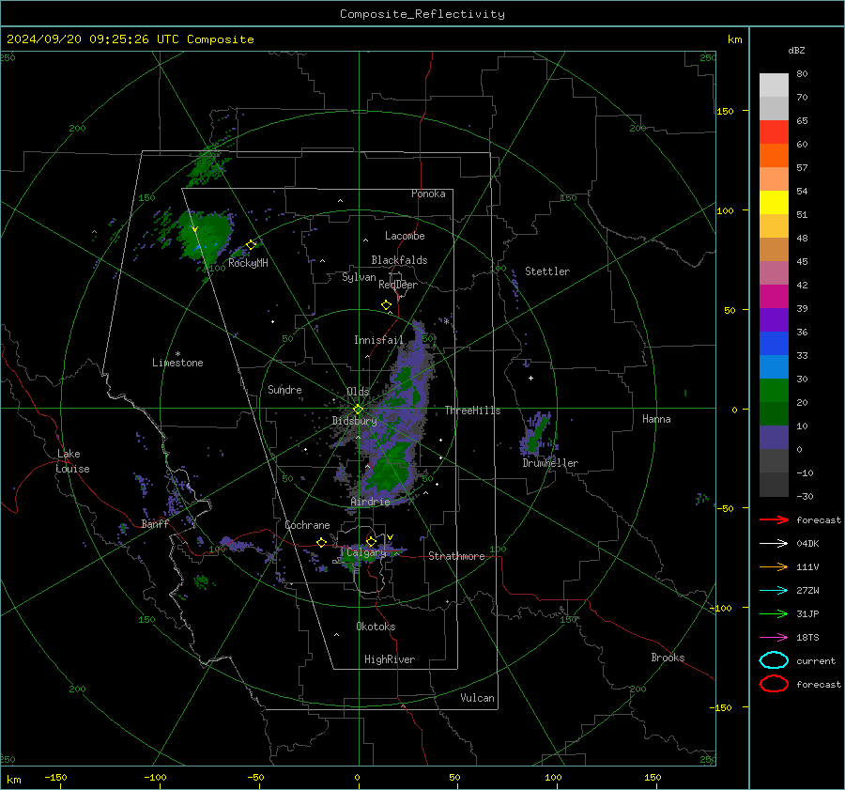
Task: Click the Hanna town label
Action: (x=656, y=419)
